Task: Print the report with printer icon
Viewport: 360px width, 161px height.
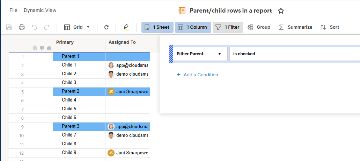Action: pyautogui.click(x=22, y=27)
